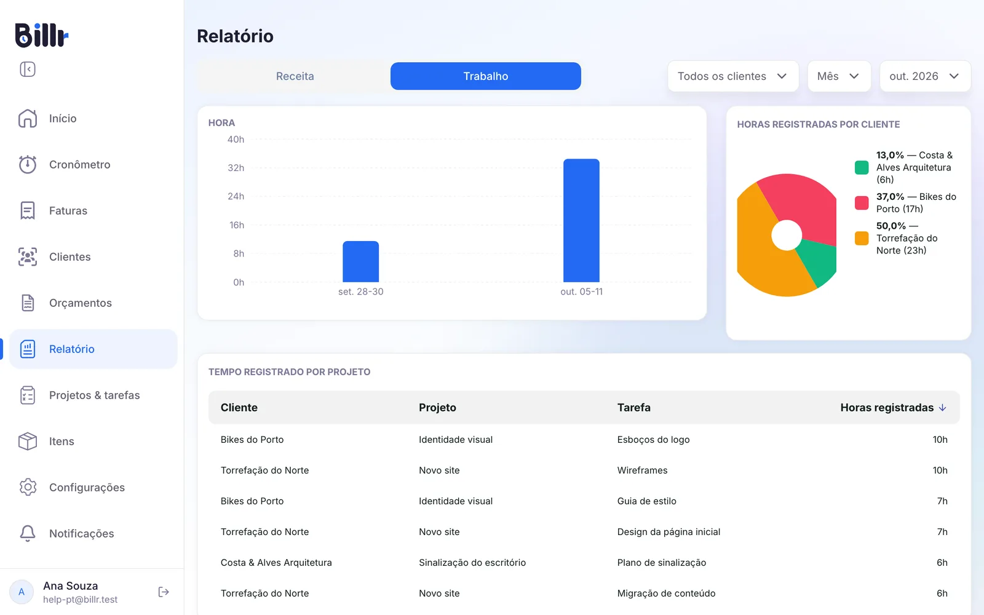Open the Projetos & tarefas checklist icon
Image resolution: width=984 pixels, height=615 pixels.
pos(28,395)
